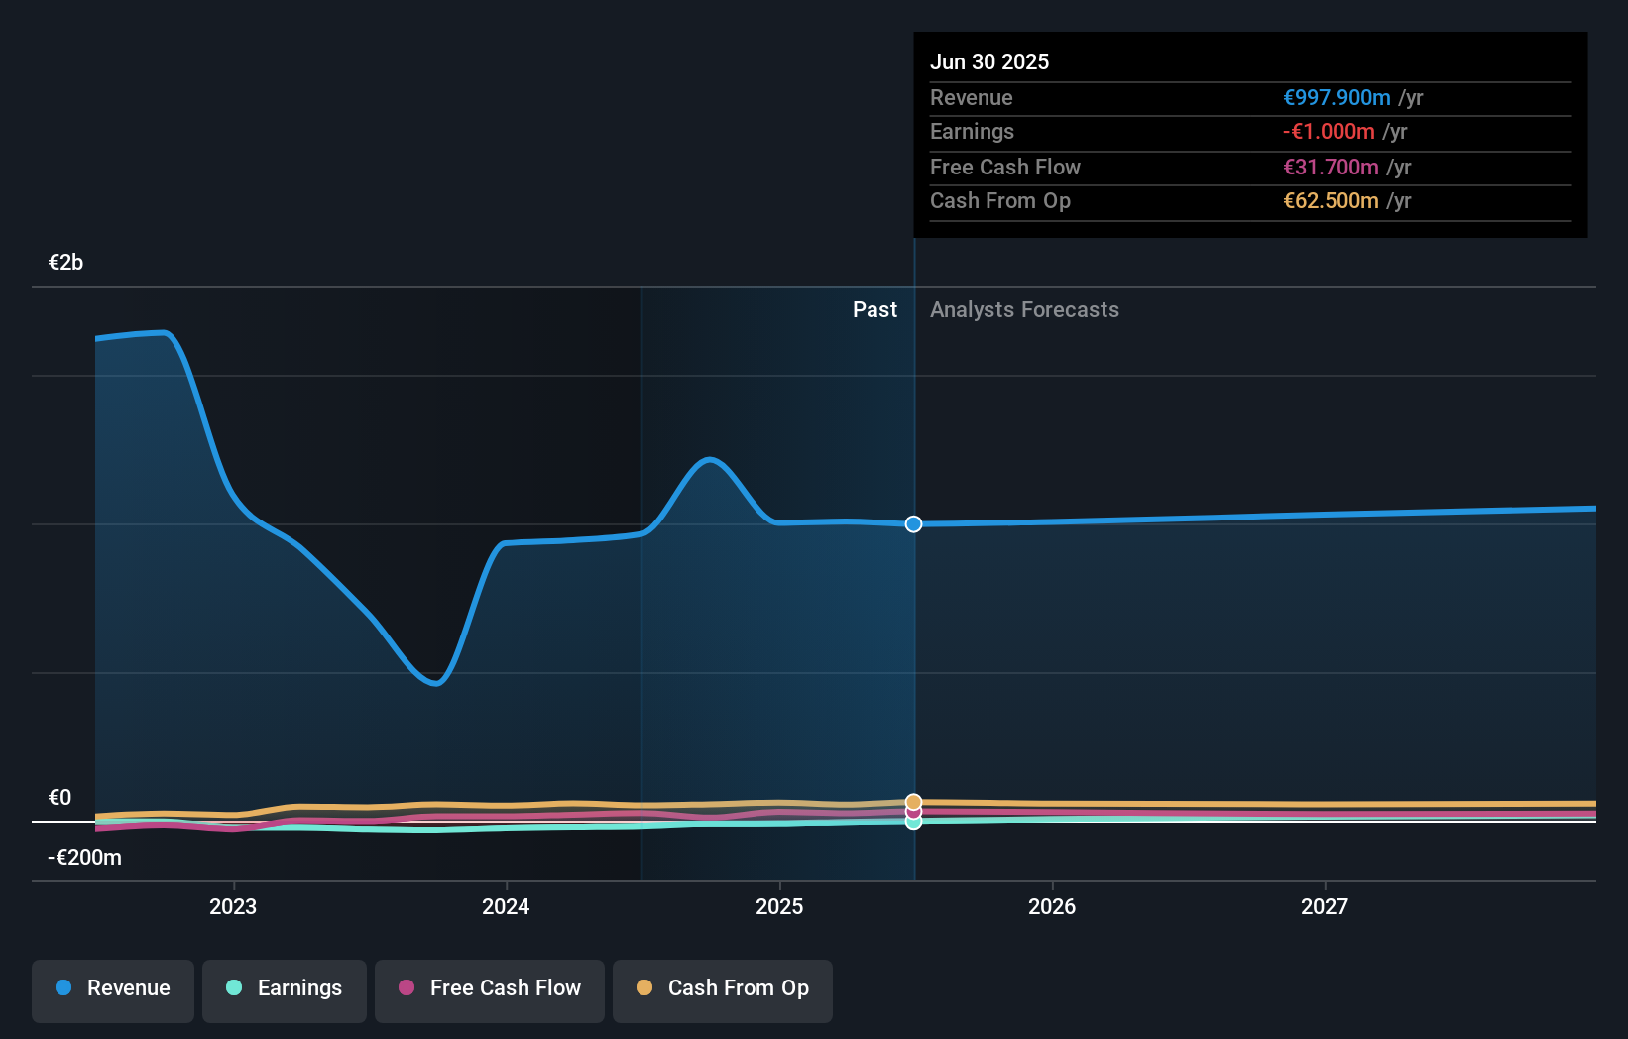Image resolution: width=1628 pixels, height=1039 pixels.
Task: Collapse the Analysts Forecasts section
Action: (1024, 309)
